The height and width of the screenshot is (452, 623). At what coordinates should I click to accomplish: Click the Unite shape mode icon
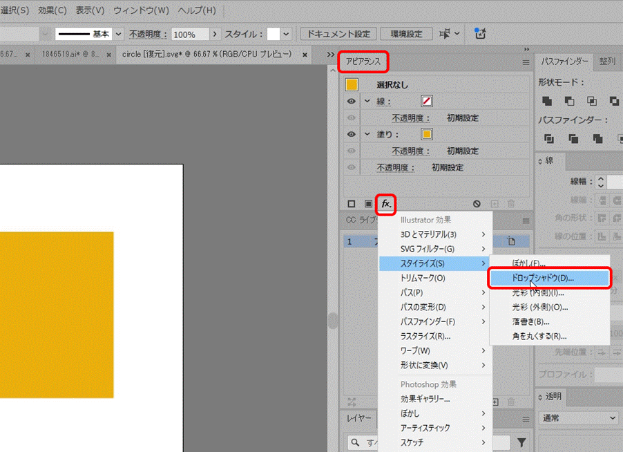pyautogui.click(x=547, y=100)
